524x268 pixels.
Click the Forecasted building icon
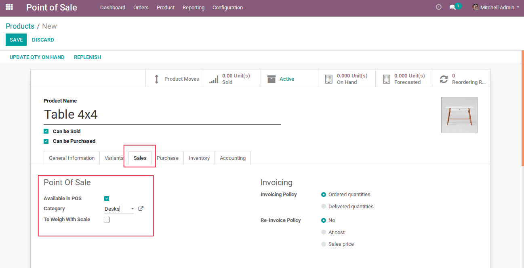point(387,79)
